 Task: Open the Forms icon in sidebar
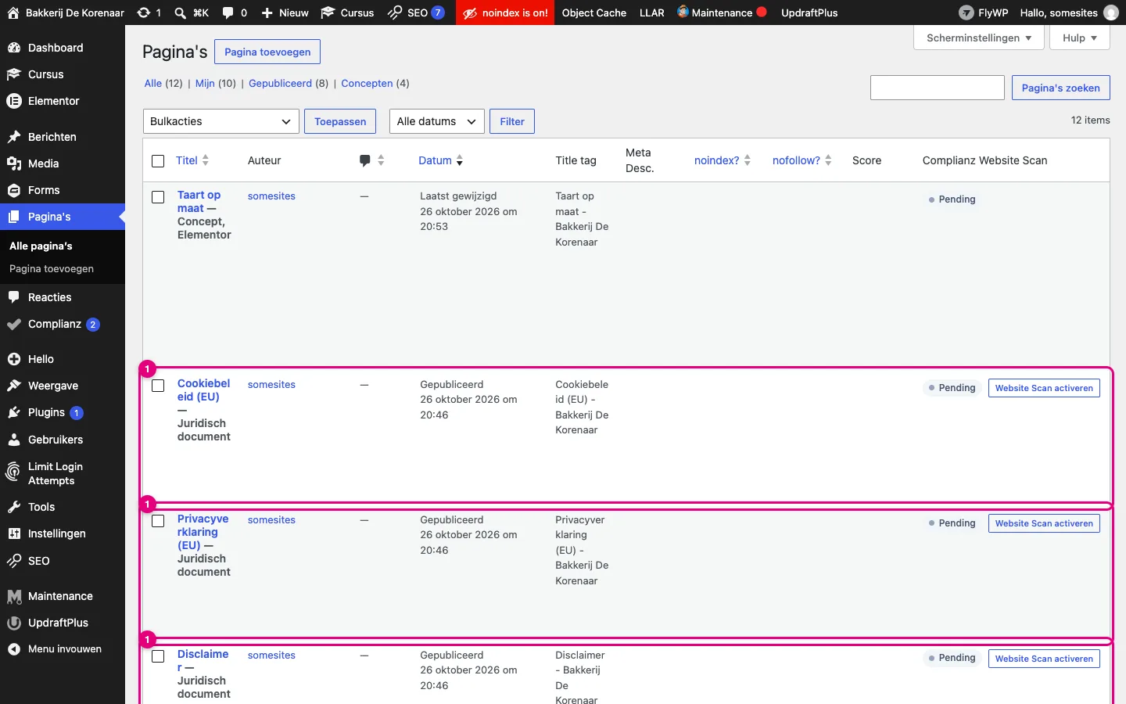tap(13, 190)
